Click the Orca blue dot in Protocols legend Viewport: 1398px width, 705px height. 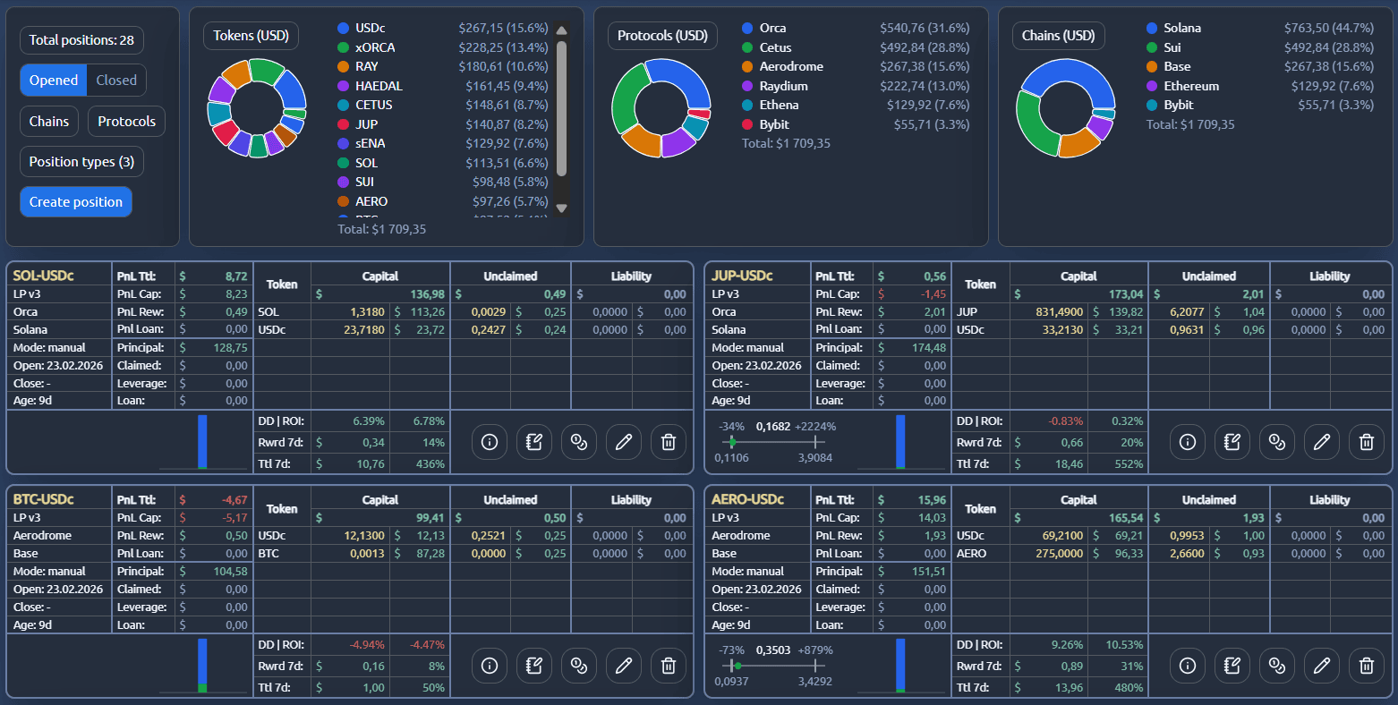pyautogui.click(x=747, y=29)
